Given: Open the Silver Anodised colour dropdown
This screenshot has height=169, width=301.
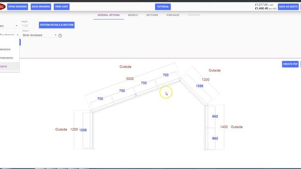Looking at the screenshot, I should [x=39, y=35].
